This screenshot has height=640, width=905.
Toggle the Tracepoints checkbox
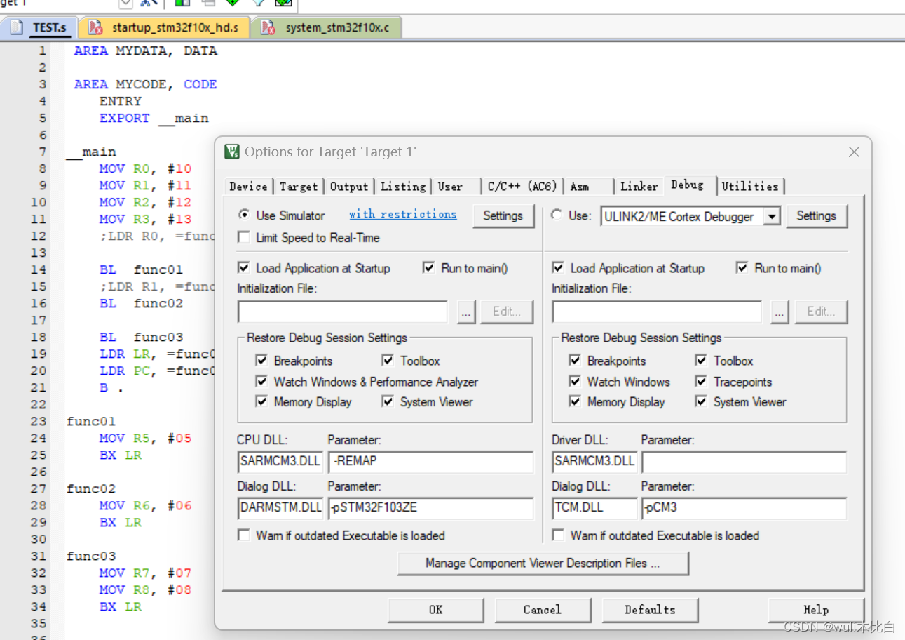pyautogui.click(x=701, y=382)
